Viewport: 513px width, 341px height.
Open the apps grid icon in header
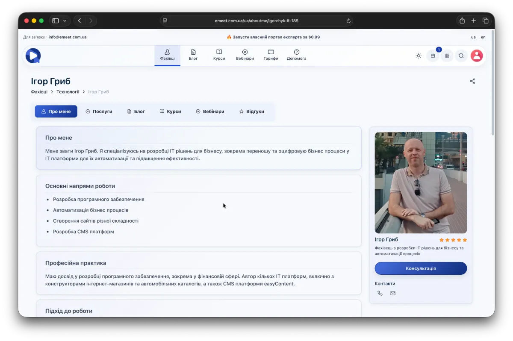(447, 56)
